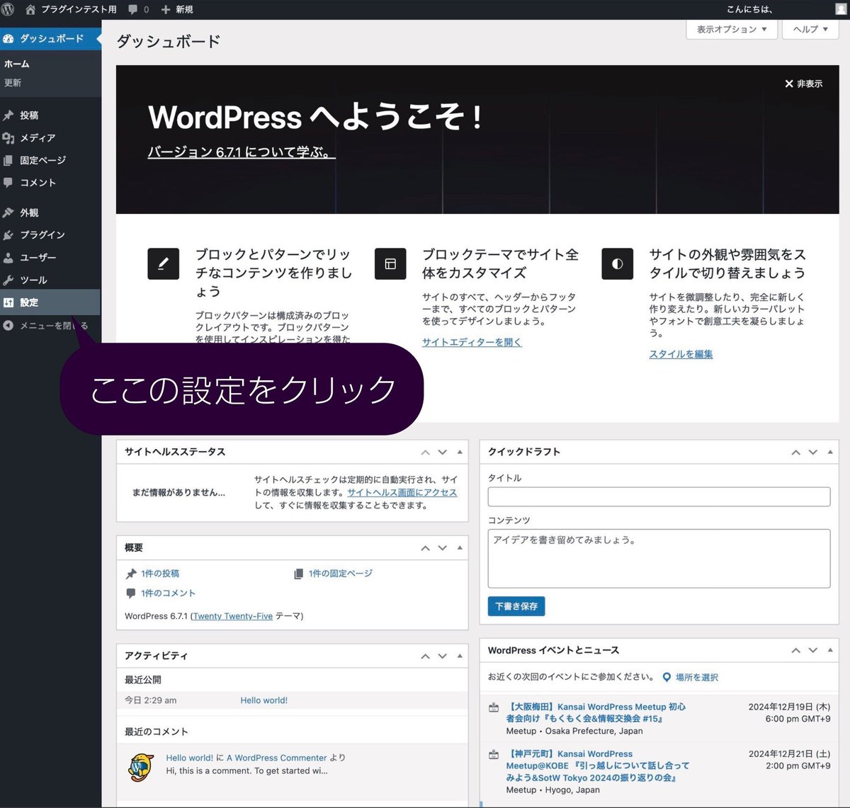Click the pencil edit icon in welcome panel
The image size is (850, 808).
(x=163, y=263)
